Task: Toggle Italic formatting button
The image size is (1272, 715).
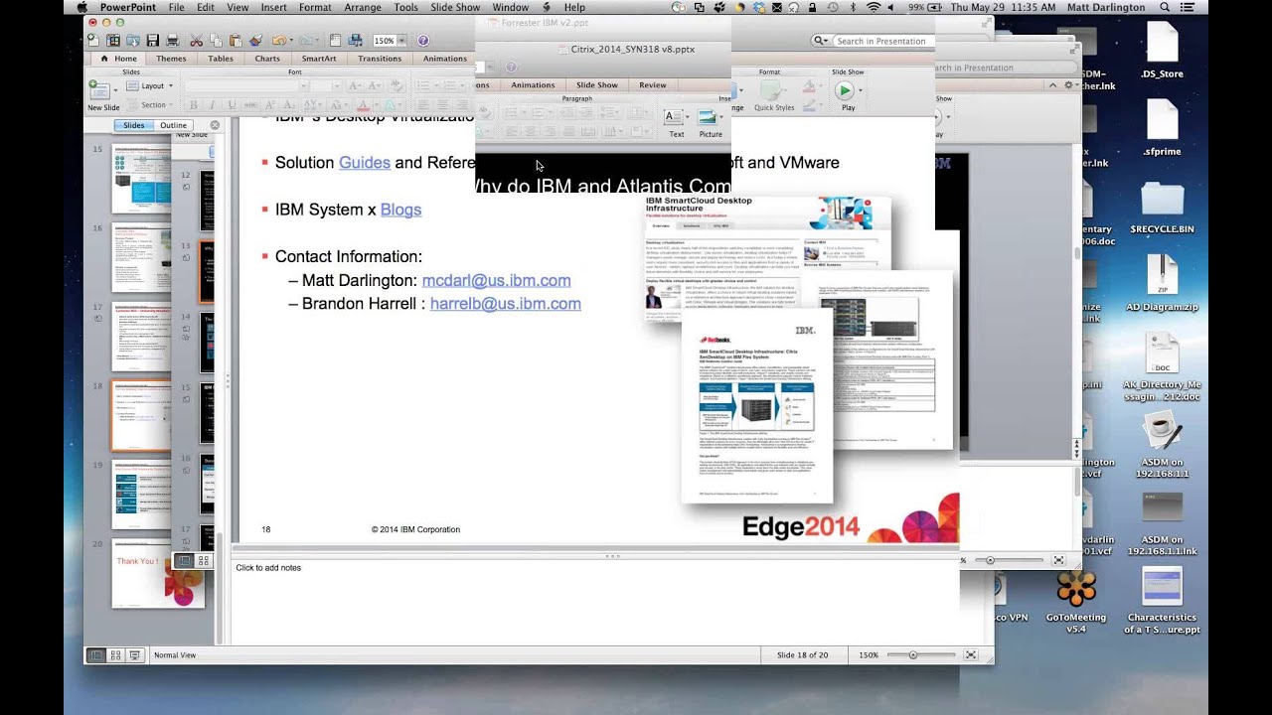Action: tap(213, 105)
